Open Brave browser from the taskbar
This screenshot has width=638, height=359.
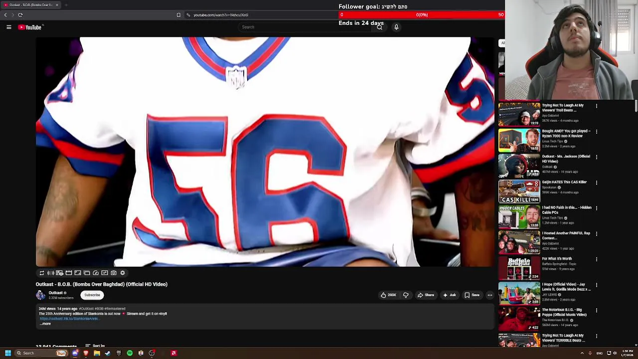click(86, 353)
